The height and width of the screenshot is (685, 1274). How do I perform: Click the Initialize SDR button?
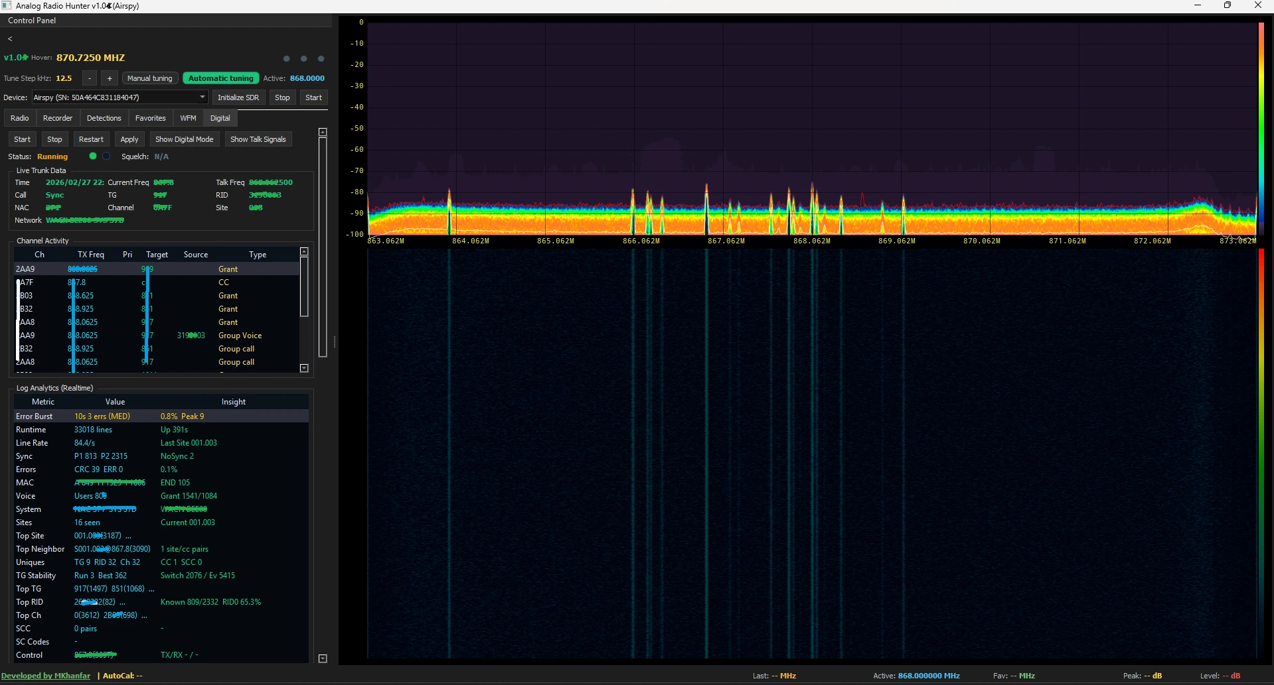tap(238, 97)
